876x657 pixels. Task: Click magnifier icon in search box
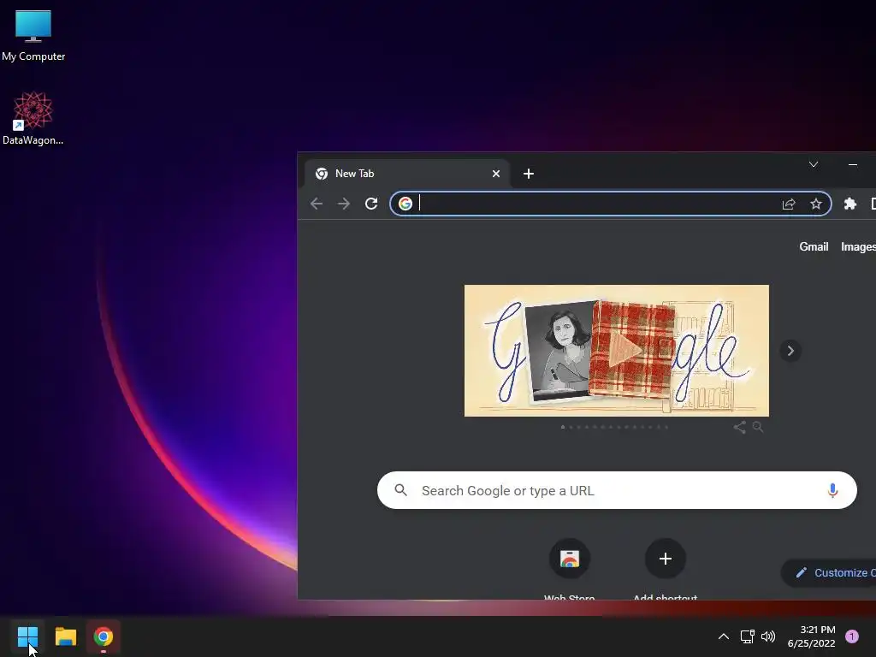pos(400,490)
